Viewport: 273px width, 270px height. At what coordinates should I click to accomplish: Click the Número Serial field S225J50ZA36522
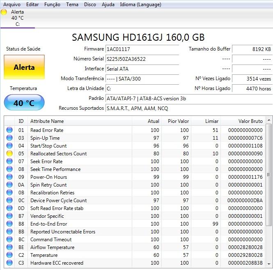pyautogui.click(x=142, y=59)
